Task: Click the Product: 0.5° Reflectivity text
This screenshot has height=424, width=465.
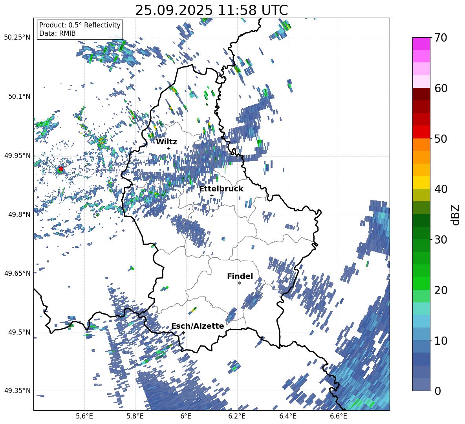Action: [80, 25]
